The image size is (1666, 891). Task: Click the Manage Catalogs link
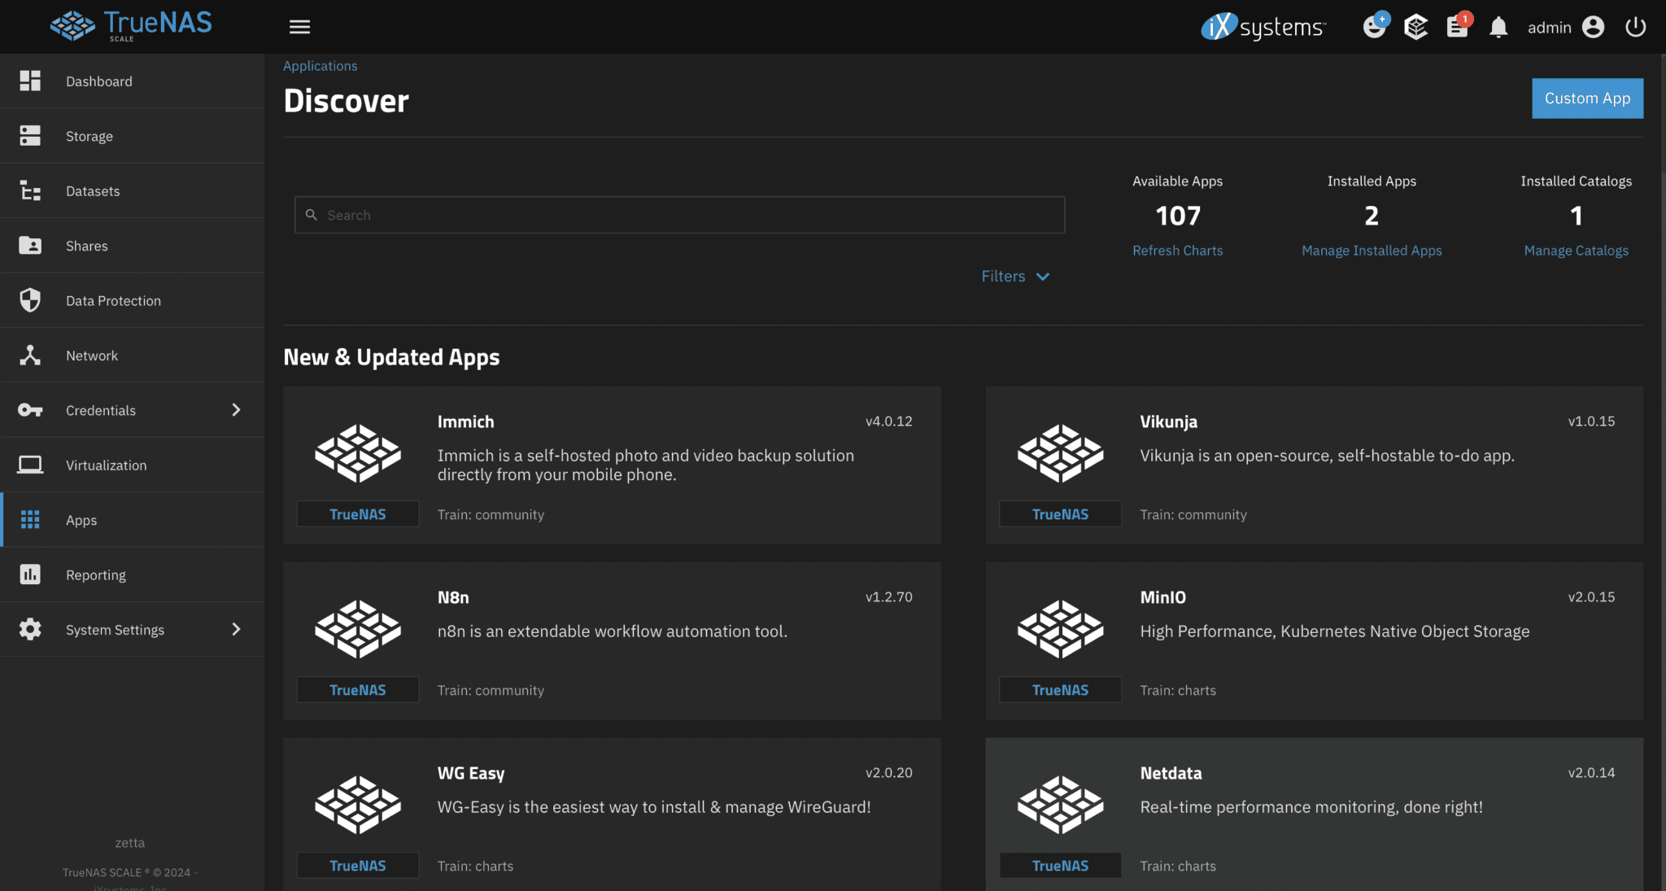[1575, 251]
